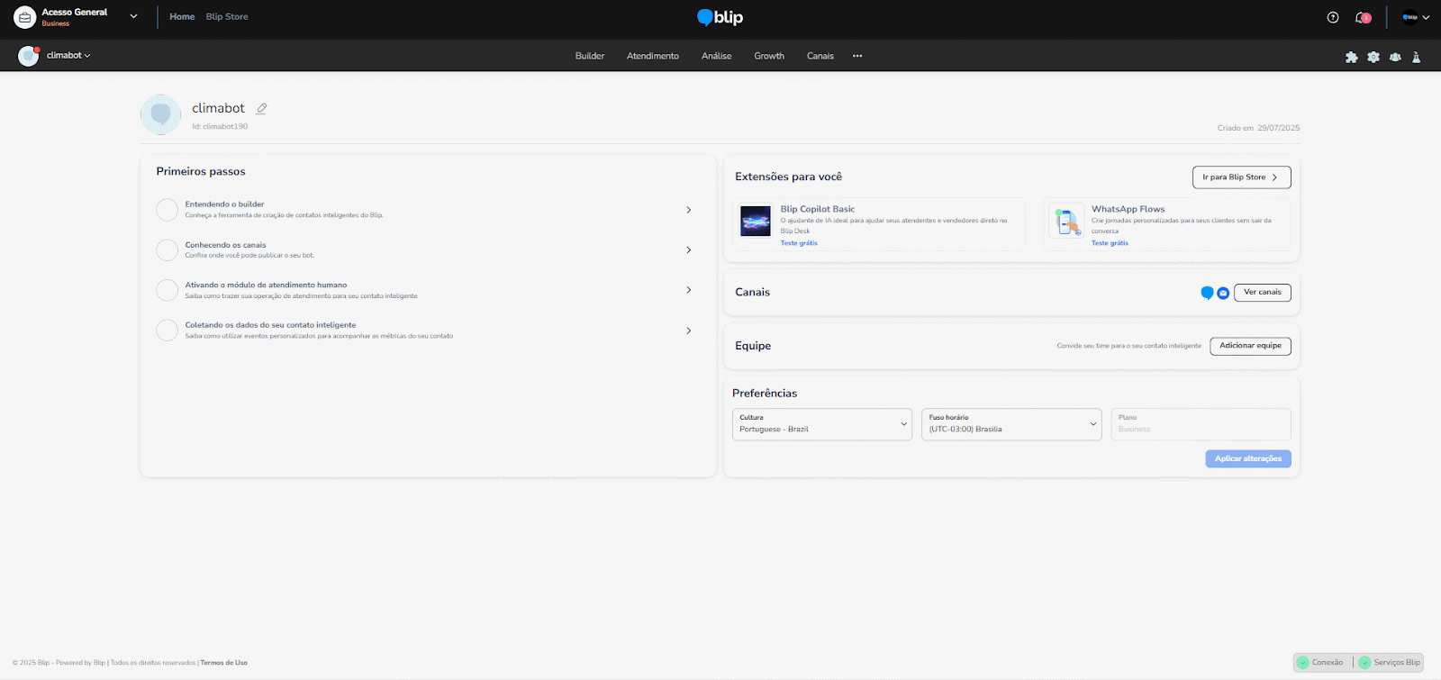Mark 'Ativando o módulo de atendimento humano' circle
The image size is (1441, 680).
pyautogui.click(x=168, y=290)
